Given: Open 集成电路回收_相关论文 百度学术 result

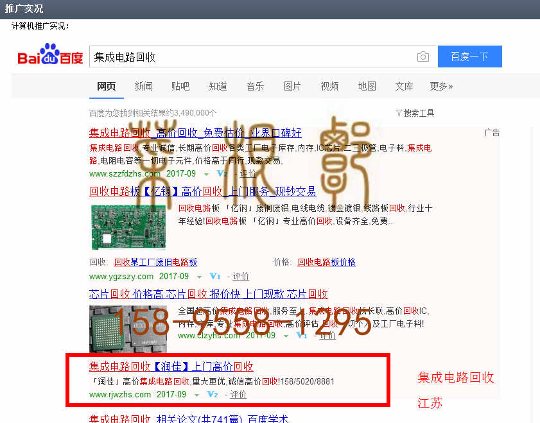Looking at the screenshot, I should [188, 418].
